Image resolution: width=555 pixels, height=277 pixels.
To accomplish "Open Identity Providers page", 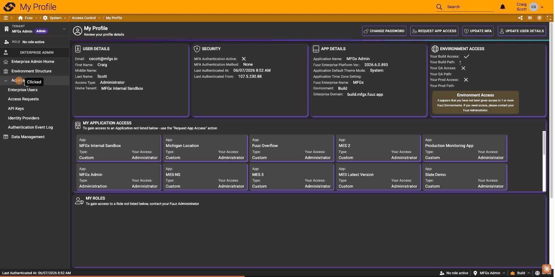I will click(24, 118).
